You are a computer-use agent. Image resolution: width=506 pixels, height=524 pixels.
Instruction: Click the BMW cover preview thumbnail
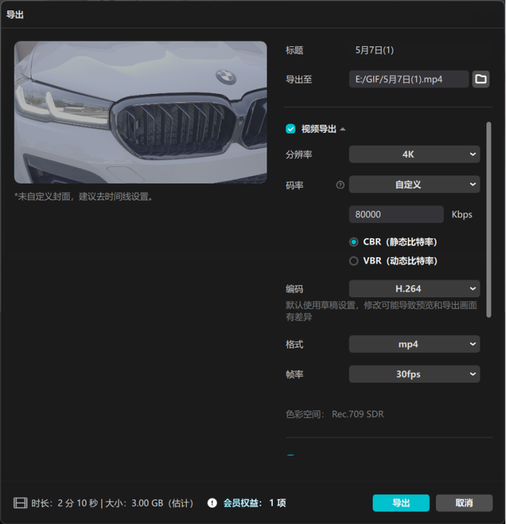(x=140, y=112)
